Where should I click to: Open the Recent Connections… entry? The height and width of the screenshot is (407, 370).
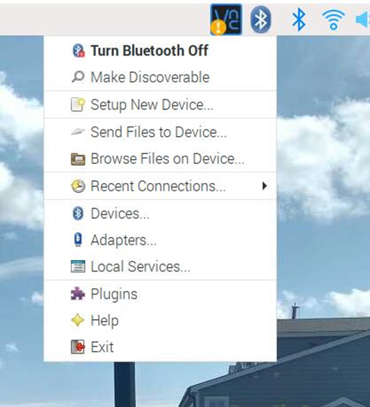pyautogui.click(x=160, y=186)
